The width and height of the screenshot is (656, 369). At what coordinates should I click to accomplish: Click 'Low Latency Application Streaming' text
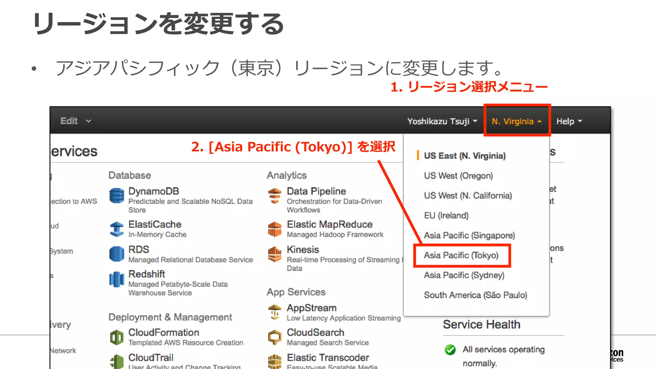pos(344,318)
